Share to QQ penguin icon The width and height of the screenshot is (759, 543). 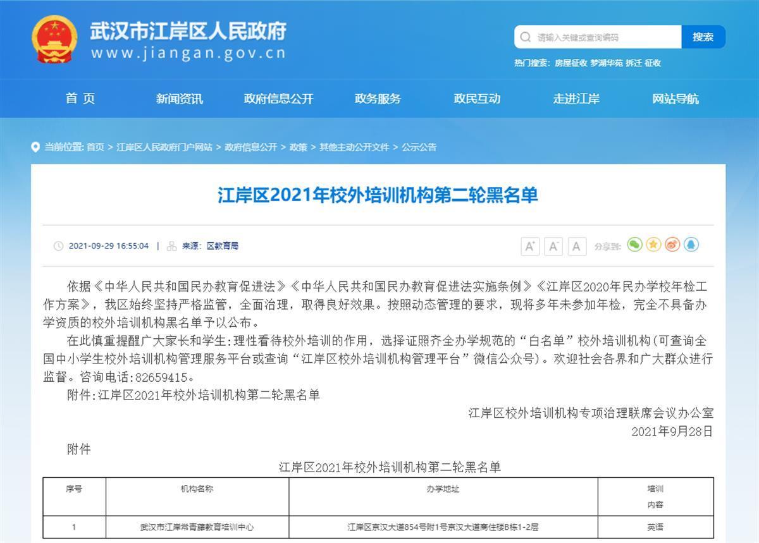coord(691,245)
